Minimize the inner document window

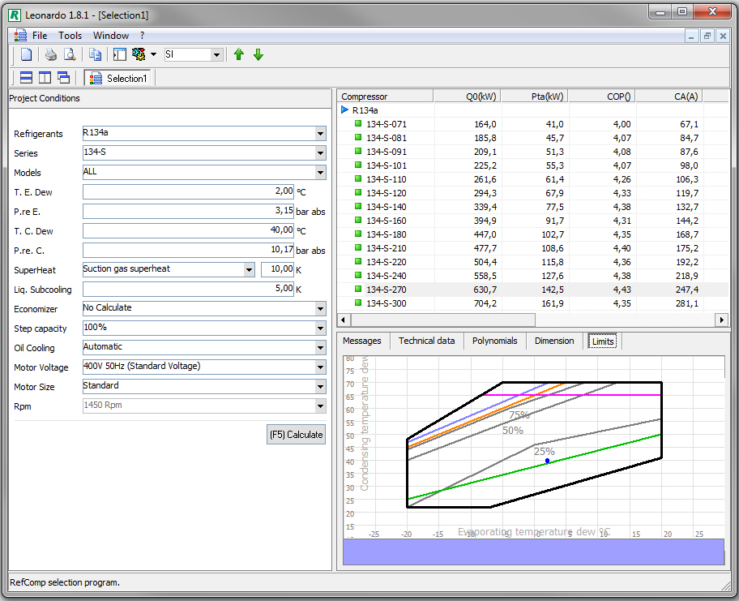(691, 36)
